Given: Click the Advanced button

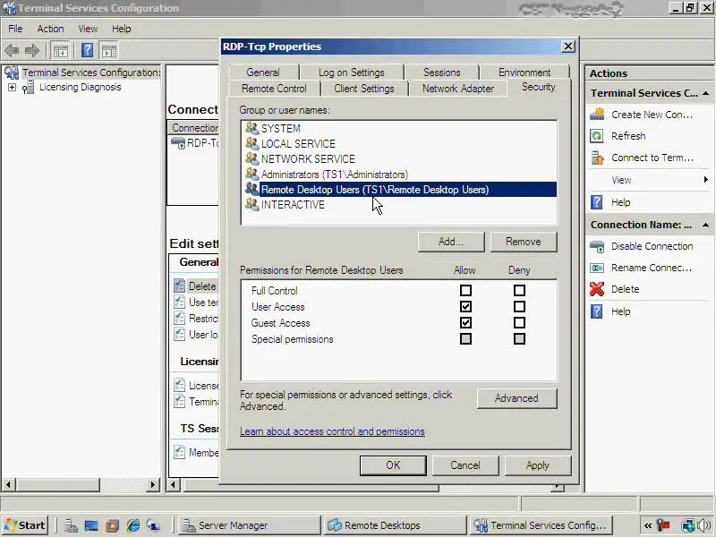Looking at the screenshot, I should tap(516, 398).
